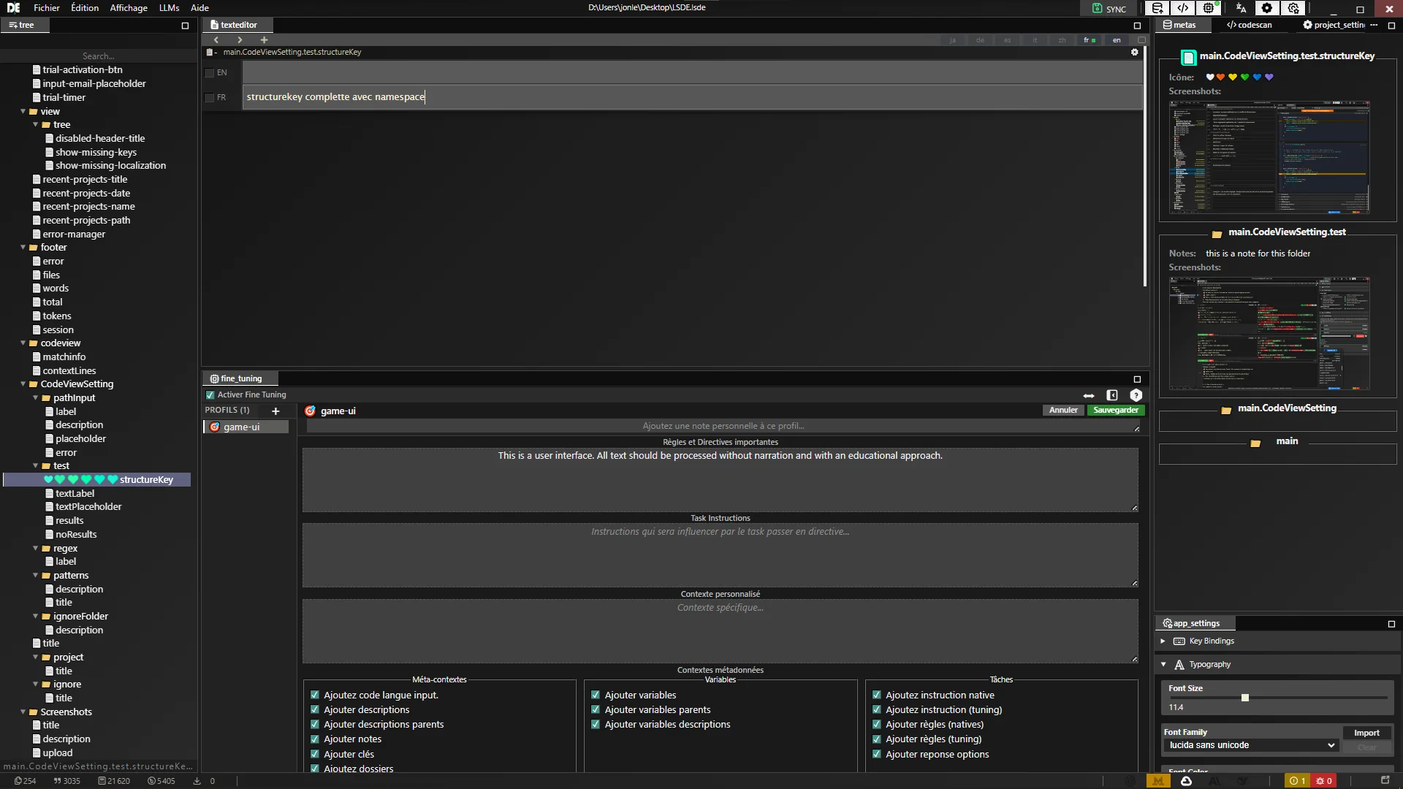Open the Font Family dropdown
1403x789 pixels.
point(1250,745)
